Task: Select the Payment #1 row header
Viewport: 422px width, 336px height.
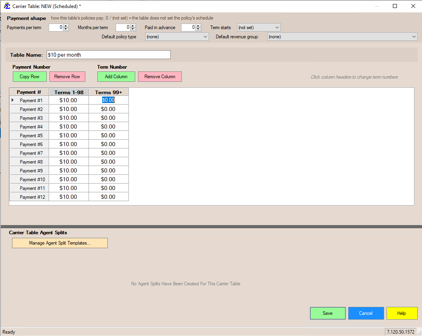Action: coord(29,100)
